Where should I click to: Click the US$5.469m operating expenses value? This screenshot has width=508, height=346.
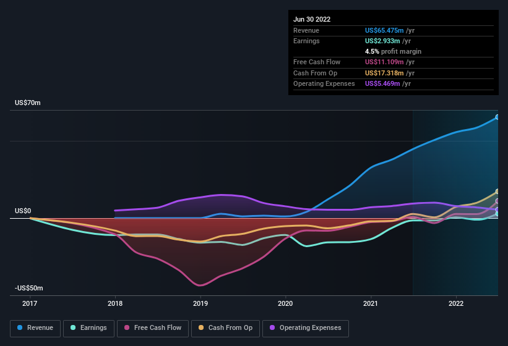382,83
